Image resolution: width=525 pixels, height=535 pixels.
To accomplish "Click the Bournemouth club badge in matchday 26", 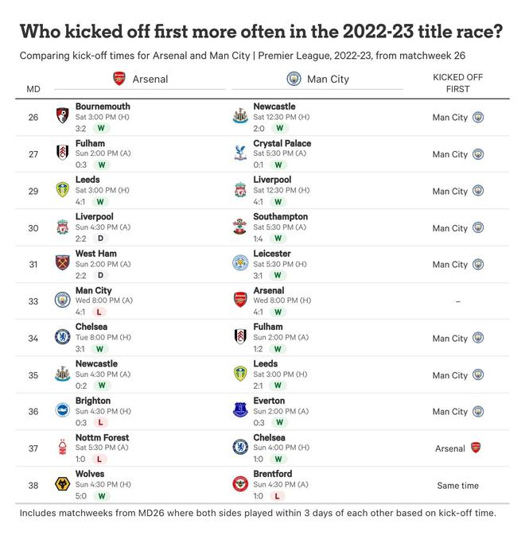I will coord(62,116).
